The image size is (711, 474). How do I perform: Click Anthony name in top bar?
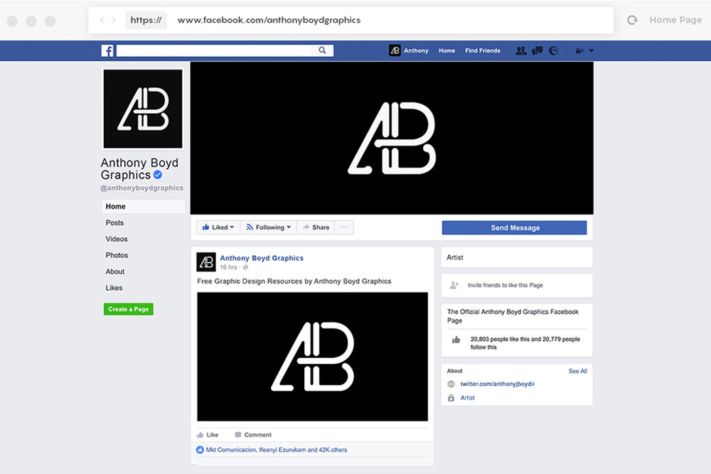pyautogui.click(x=416, y=50)
